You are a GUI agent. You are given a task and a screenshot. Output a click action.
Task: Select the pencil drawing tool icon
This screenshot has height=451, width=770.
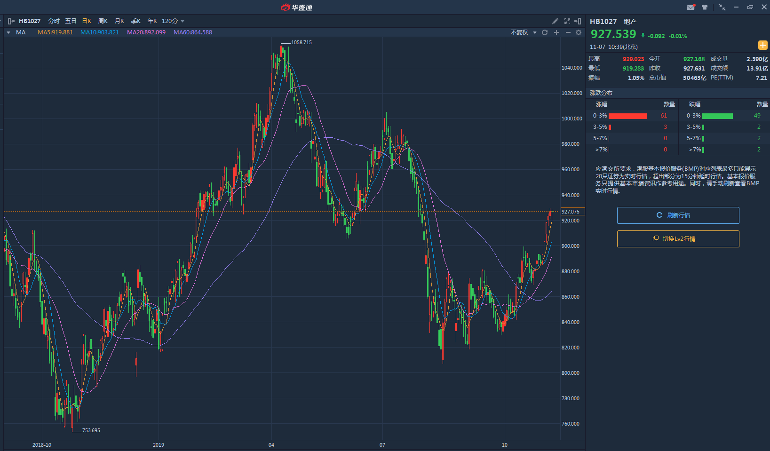(556, 21)
